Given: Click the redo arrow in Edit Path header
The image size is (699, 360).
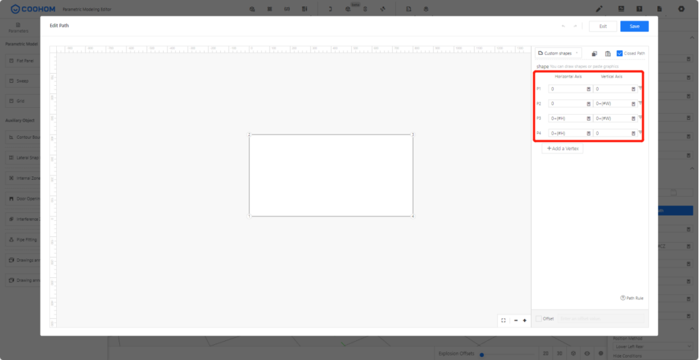Looking at the screenshot, I should point(575,26).
